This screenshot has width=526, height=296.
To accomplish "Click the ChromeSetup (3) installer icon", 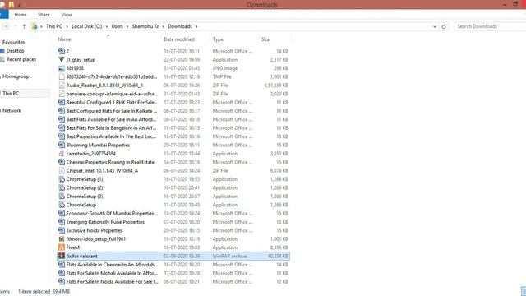I will point(62,197).
